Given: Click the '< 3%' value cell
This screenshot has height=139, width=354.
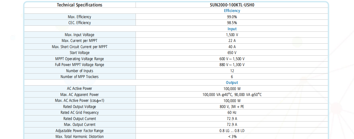Looking at the screenshot, I should tap(232, 136).
